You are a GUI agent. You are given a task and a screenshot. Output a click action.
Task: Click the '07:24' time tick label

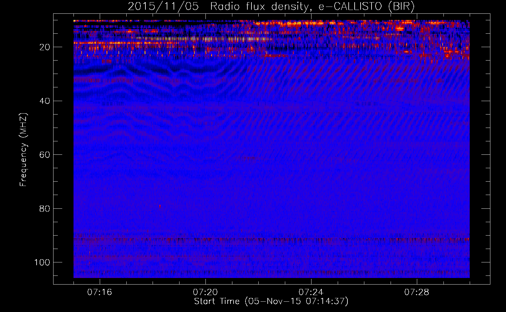(x=311, y=292)
